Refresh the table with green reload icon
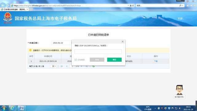The image size is (197, 111). (94, 66)
